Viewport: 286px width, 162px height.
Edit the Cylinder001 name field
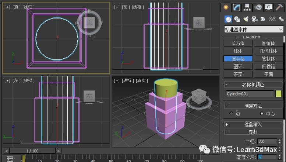pyautogui.click(x=250, y=94)
